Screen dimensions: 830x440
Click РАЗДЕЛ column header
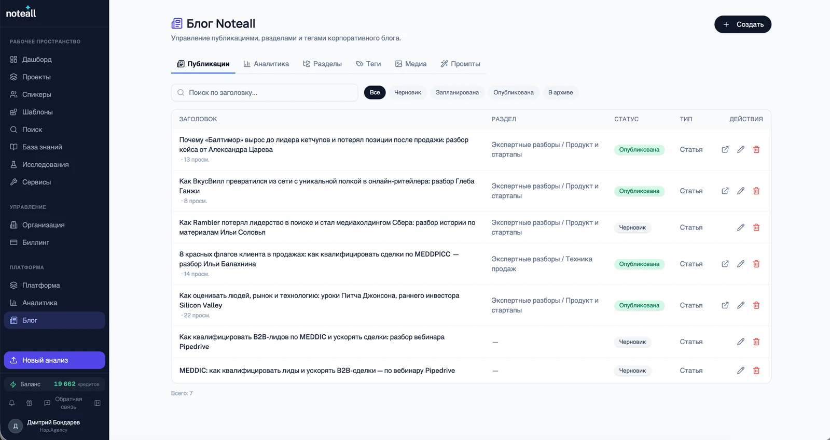tap(504, 119)
